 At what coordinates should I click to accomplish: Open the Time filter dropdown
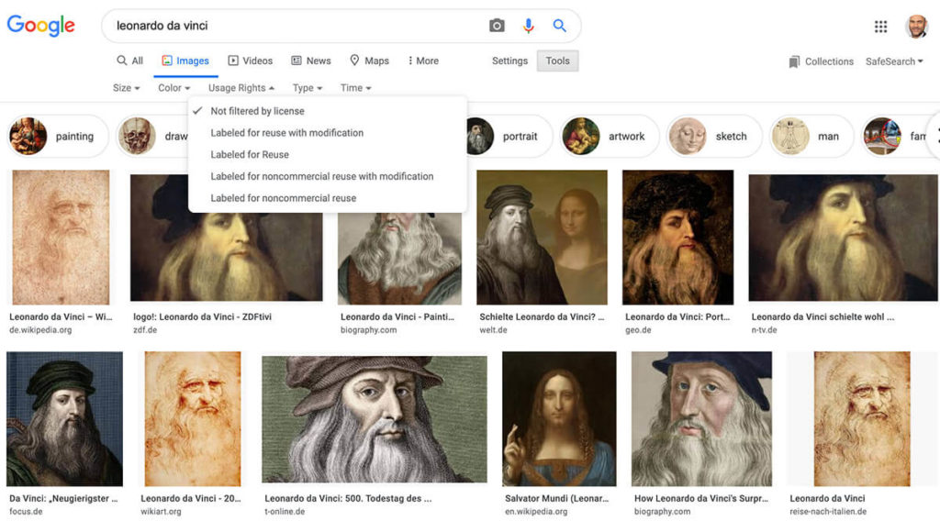pos(355,88)
